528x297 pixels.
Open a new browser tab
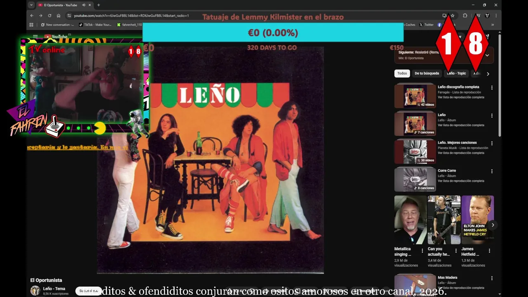(99, 5)
